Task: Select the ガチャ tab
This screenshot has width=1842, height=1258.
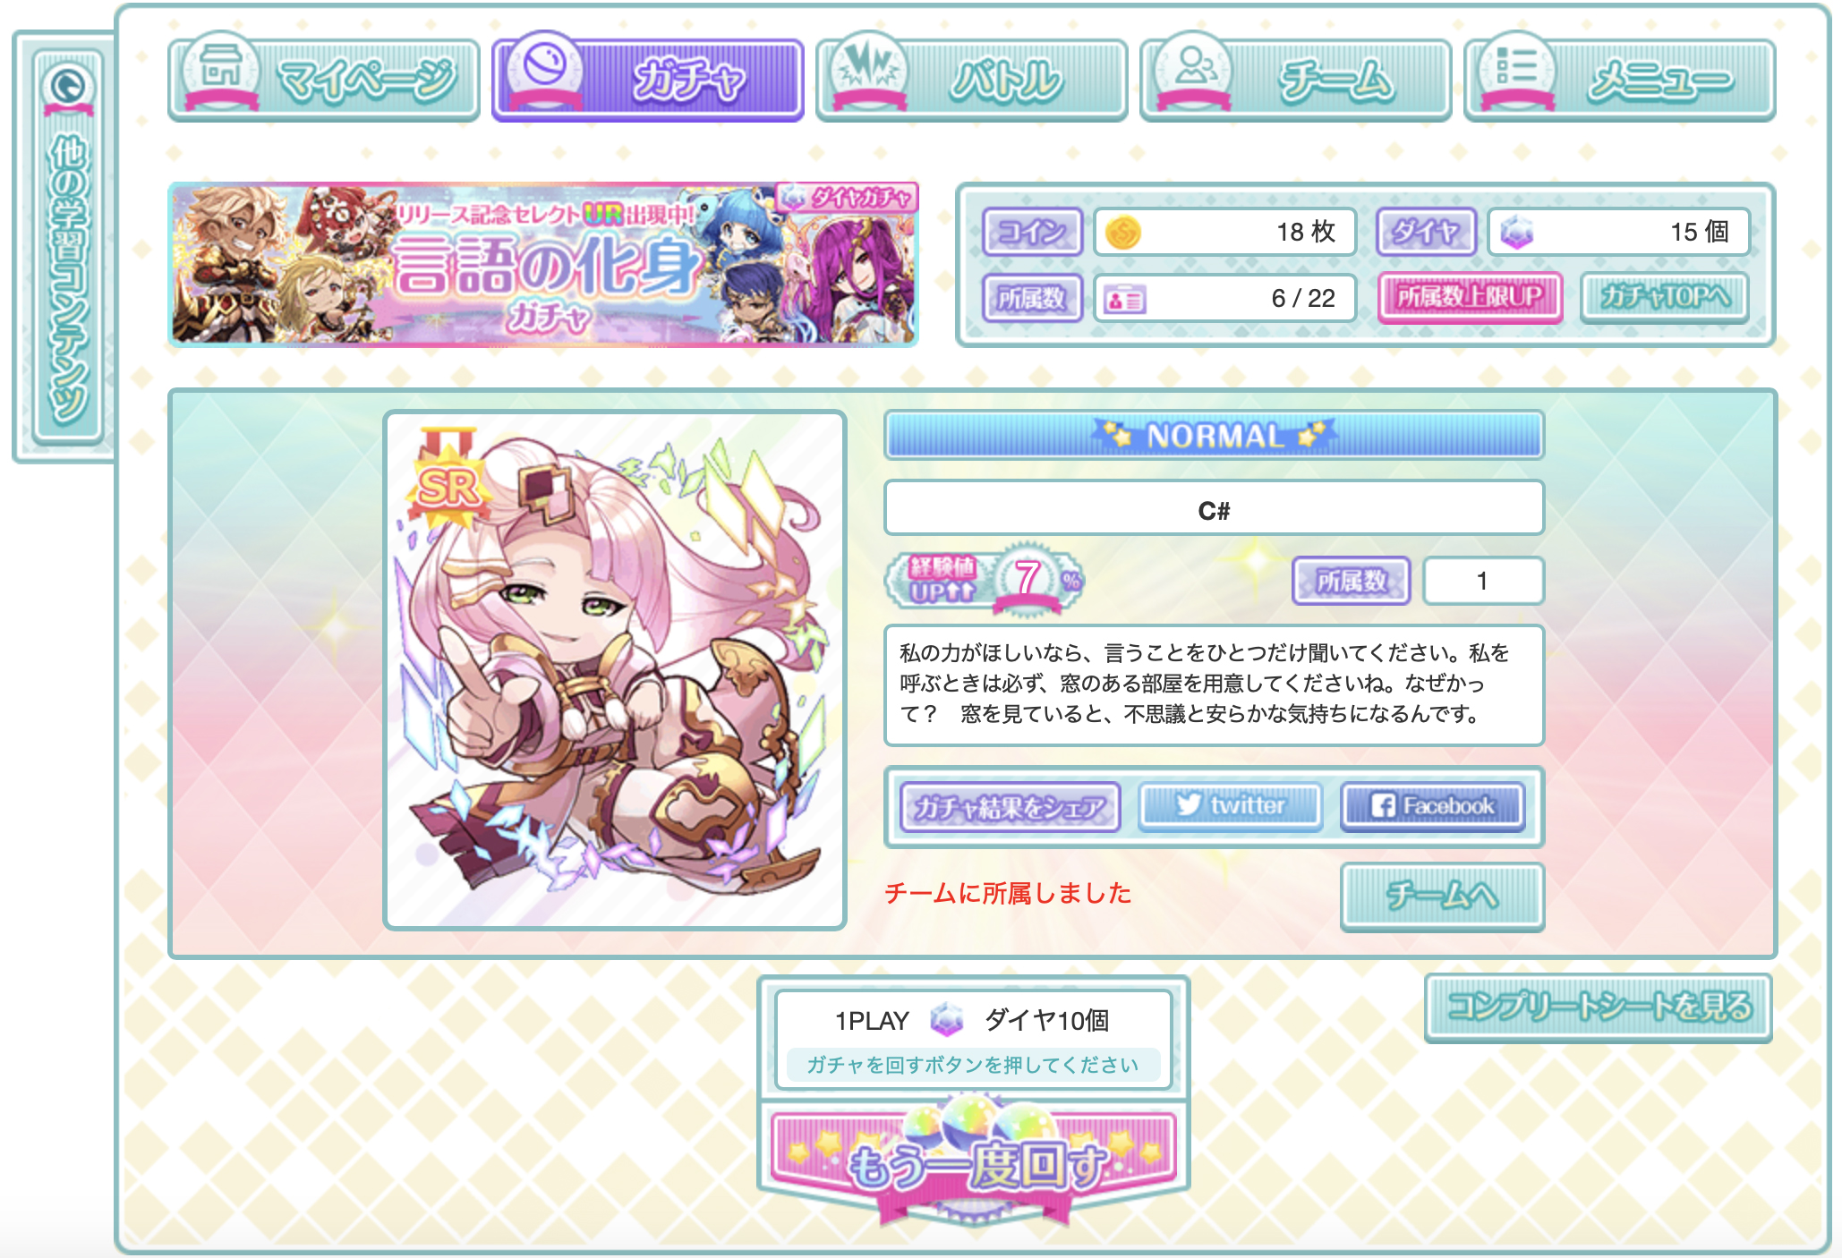Action: [x=648, y=79]
